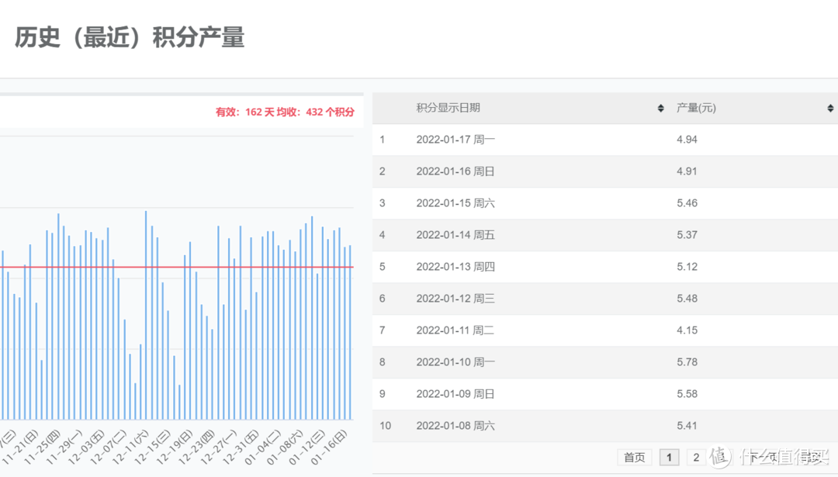Click 首页 to return to first page
The width and height of the screenshot is (838, 477).
(x=634, y=458)
